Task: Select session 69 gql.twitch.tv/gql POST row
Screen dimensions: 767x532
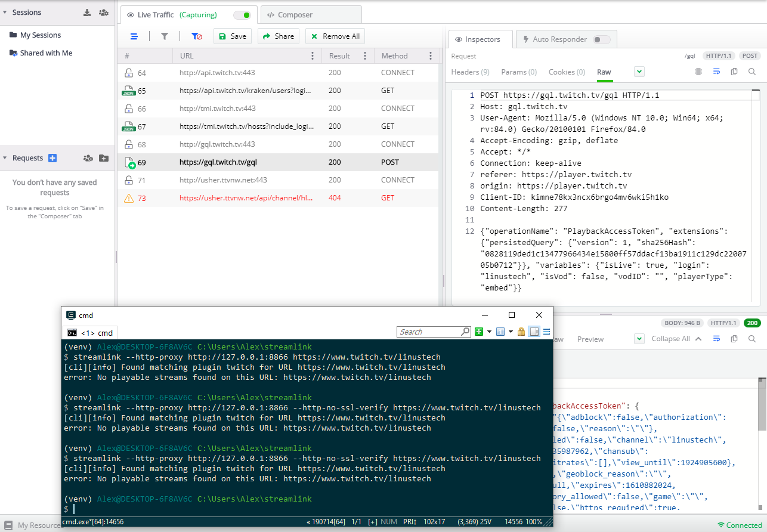Action: coord(278,162)
